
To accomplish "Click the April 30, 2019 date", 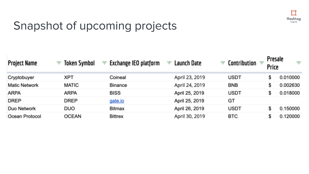I will [189, 116].
